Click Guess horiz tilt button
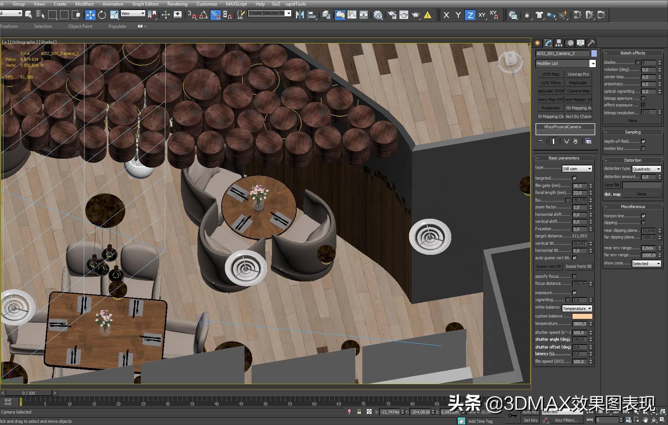This screenshot has height=425, width=668. 578,266
